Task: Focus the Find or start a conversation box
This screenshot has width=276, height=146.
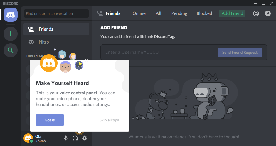Action: click(x=56, y=13)
